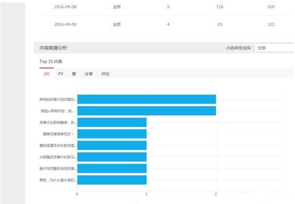Click the chart label 胖妈妈皮草大码衣服如...
The width and height of the screenshot is (295, 204).
click(x=58, y=99)
